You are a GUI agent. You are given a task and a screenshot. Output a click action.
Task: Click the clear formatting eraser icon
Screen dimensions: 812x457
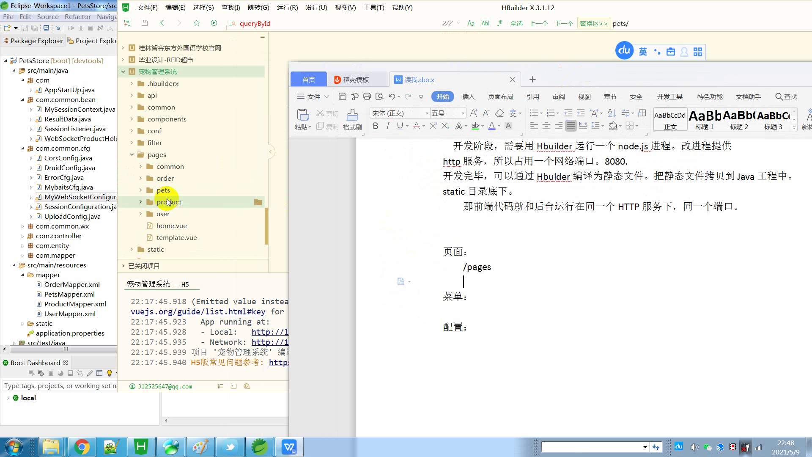pyautogui.click(x=499, y=113)
